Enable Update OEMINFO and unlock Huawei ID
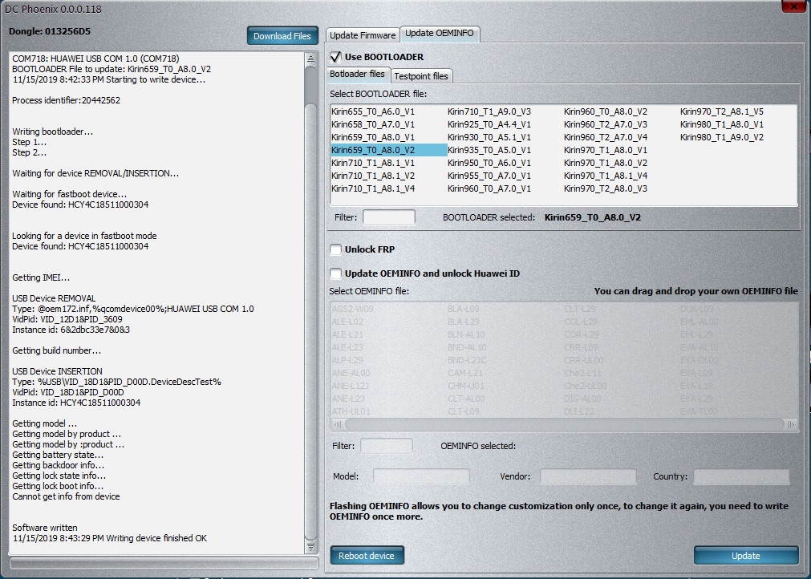The height and width of the screenshot is (579, 811). 335,273
